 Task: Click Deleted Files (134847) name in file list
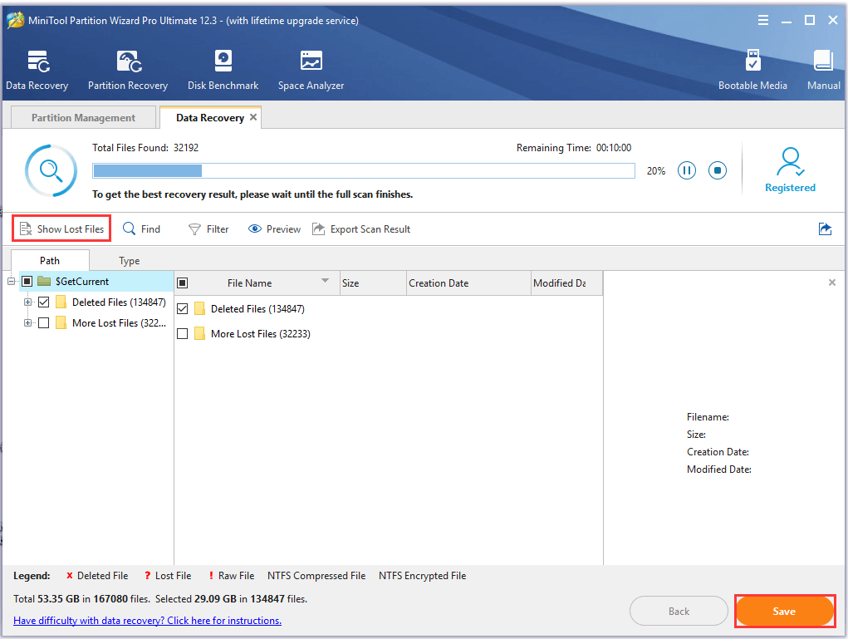tap(257, 308)
